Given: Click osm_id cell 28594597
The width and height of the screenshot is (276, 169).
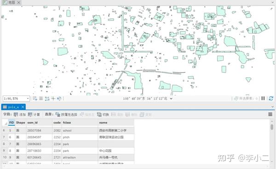Looking at the screenshot, I should point(39,137).
